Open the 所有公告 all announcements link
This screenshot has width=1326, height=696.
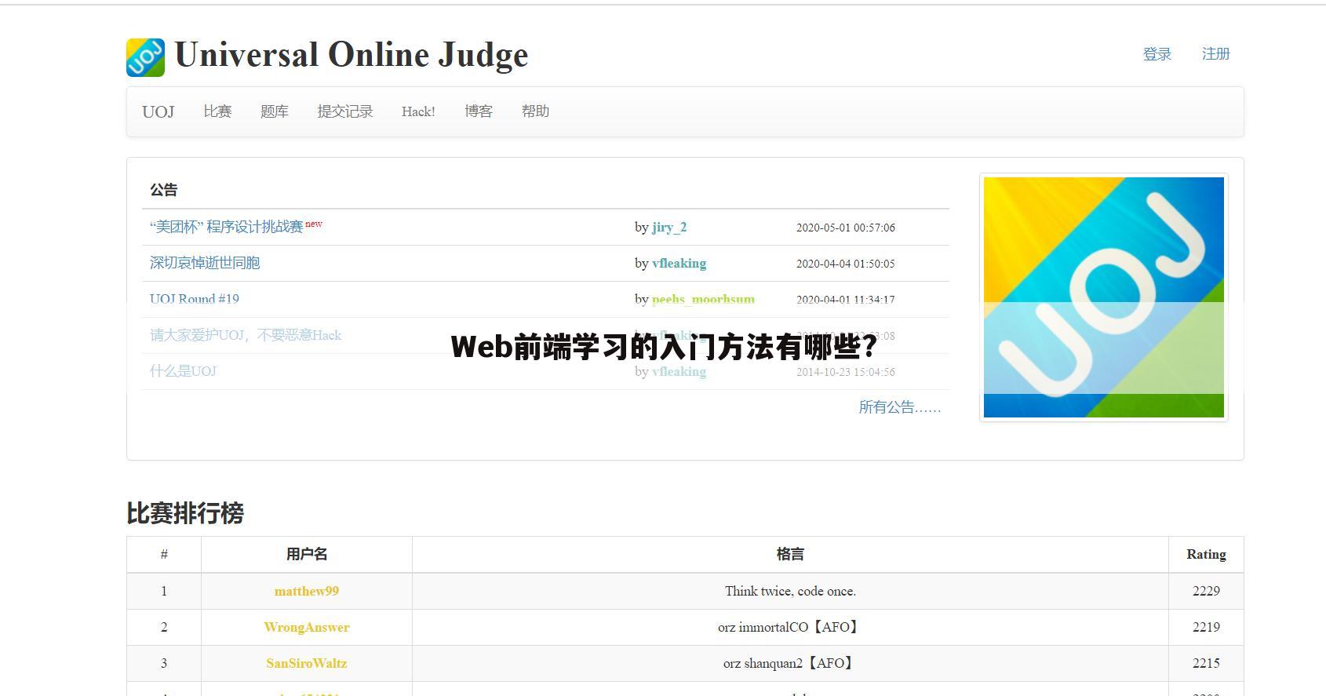click(900, 407)
